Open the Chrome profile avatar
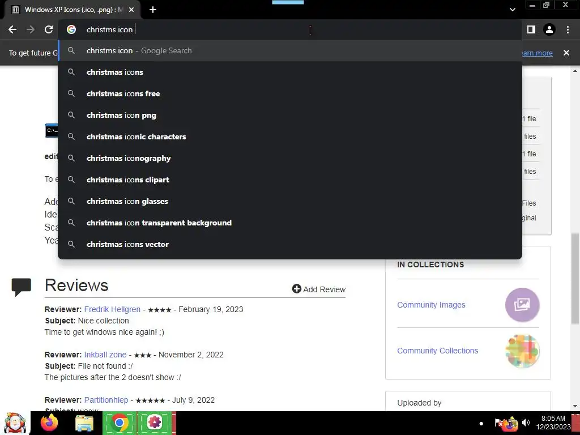The image size is (580, 435). pos(549,29)
